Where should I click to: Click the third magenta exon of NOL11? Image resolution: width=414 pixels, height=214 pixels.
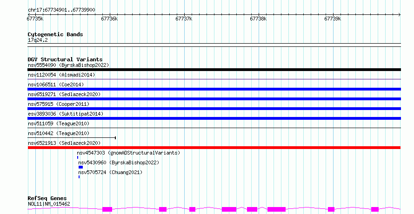pos(193,209)
